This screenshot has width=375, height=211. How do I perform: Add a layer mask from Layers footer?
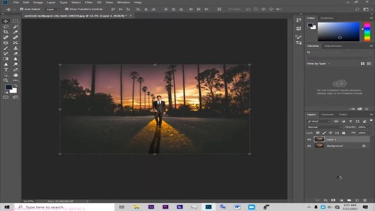[x=333, y=200]
